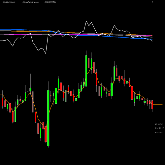Image resolution: width=165 pixels, height=165 pixels.
Task: Click the tallest green candlestick at the chart peak
Action: [x=86, y=71]
